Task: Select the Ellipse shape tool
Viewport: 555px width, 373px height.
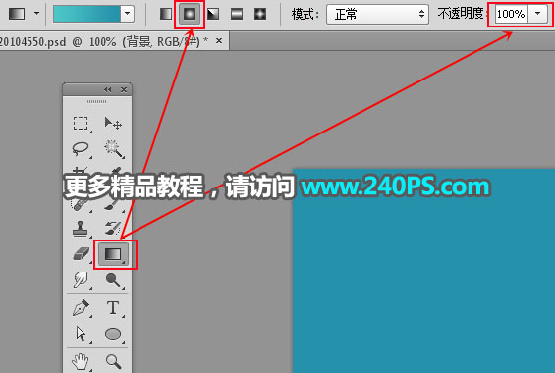Action: [113, 334]
